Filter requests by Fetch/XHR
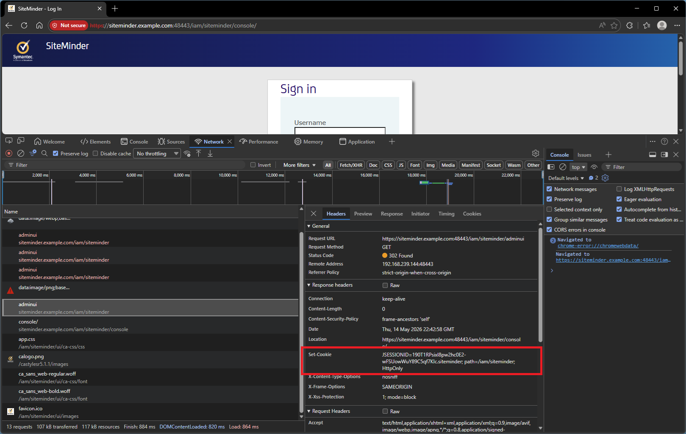 (351, 165)
